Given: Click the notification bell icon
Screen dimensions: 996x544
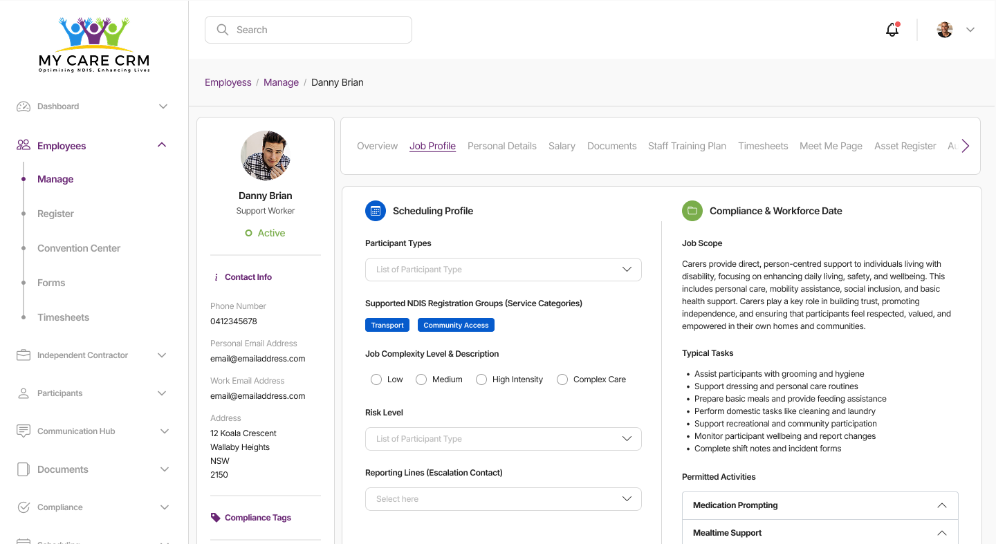Looking at the screenshot, I should point(892,30).
